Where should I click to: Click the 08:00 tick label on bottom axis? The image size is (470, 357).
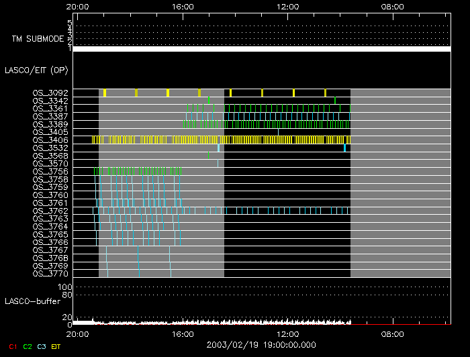pyautogui.click(x=392, y=334)
